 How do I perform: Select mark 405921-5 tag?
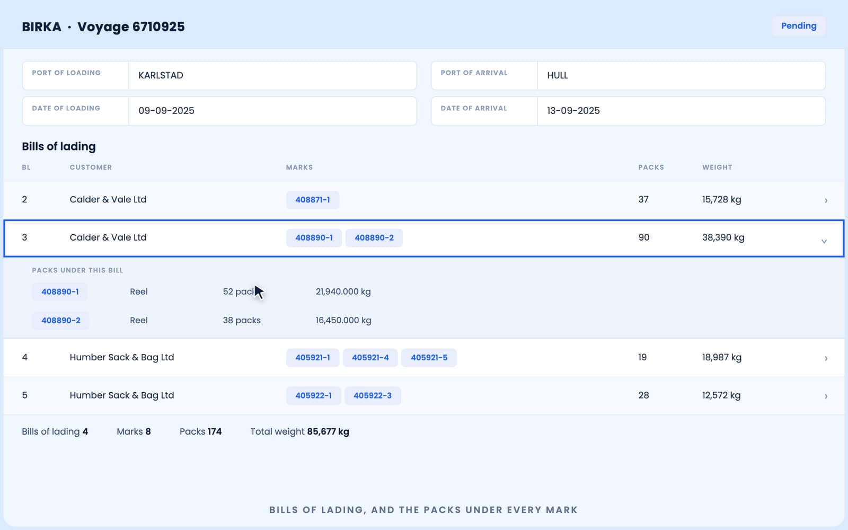(429, 358)
